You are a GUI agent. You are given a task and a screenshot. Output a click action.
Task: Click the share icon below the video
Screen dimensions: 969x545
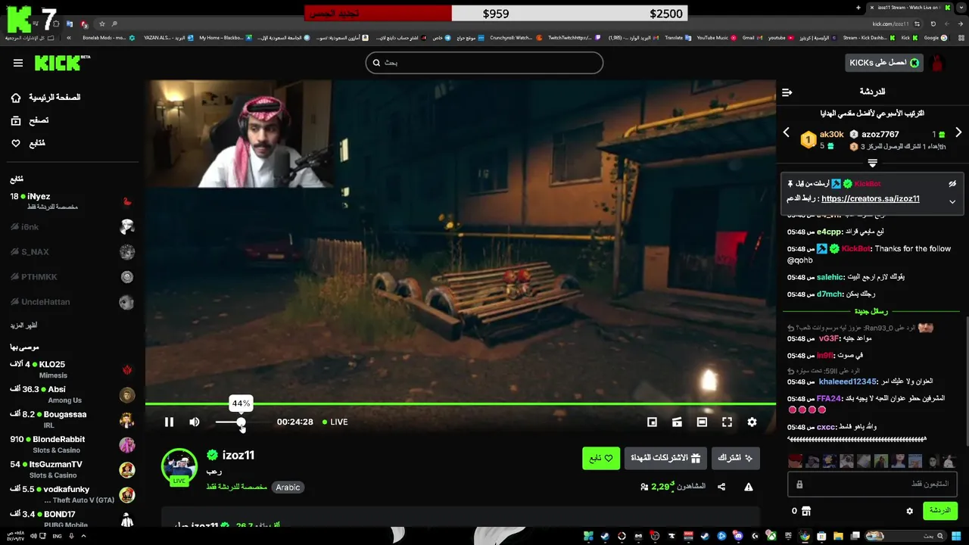(721, 487)
